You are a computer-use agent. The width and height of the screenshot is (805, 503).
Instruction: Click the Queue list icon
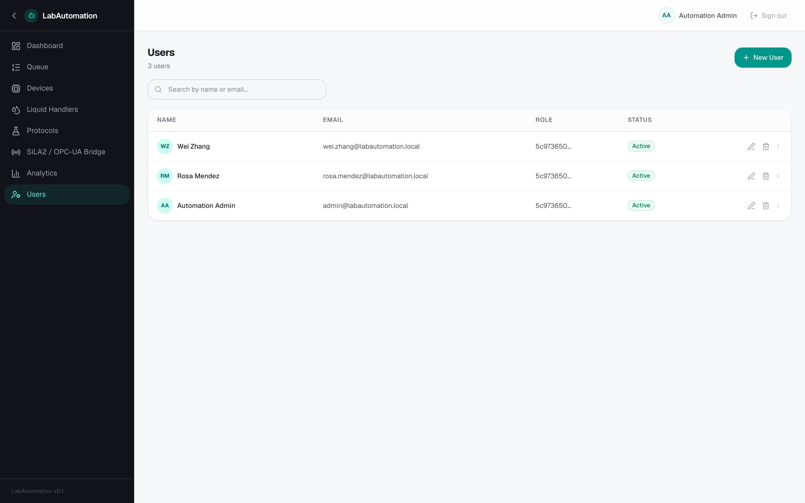16,67
